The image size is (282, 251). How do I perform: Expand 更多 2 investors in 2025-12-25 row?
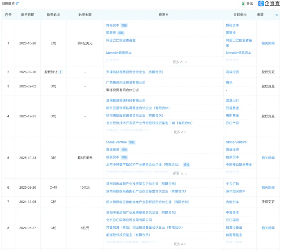pos(180,132)
